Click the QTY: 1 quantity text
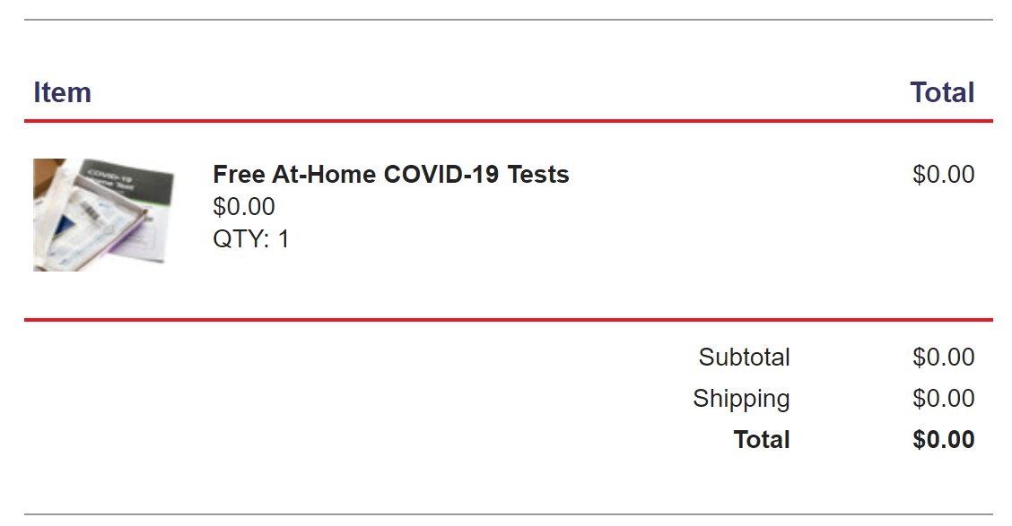The width and height of the screenshot is (1012, 526). pos(251,239)
